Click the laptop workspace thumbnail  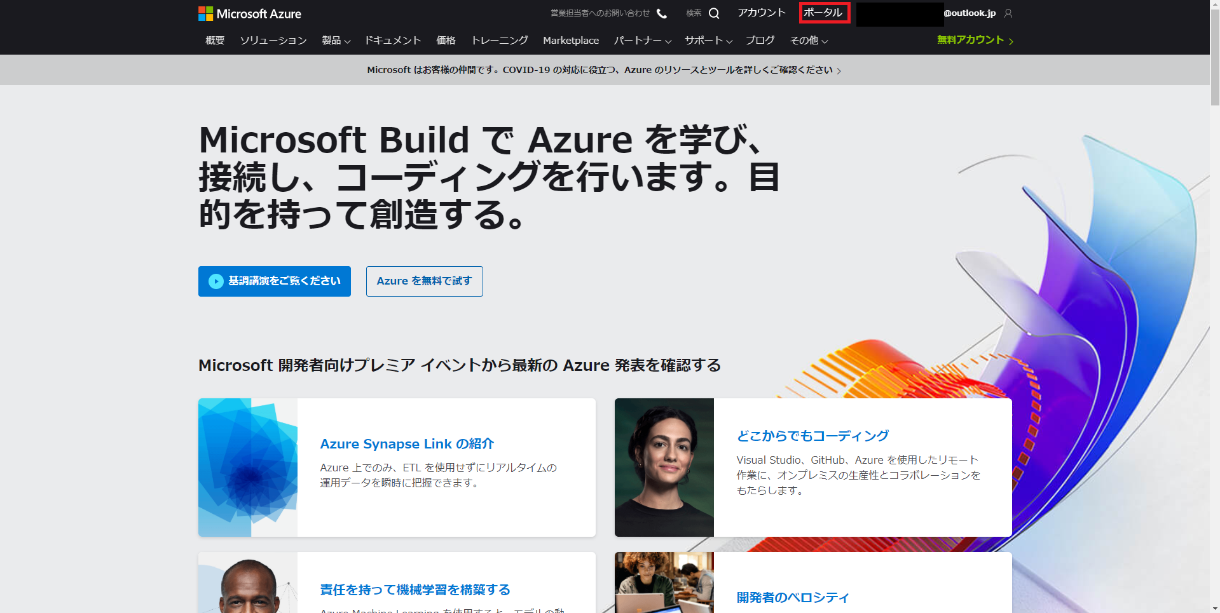pyautogui.click(x=664, y=583)
